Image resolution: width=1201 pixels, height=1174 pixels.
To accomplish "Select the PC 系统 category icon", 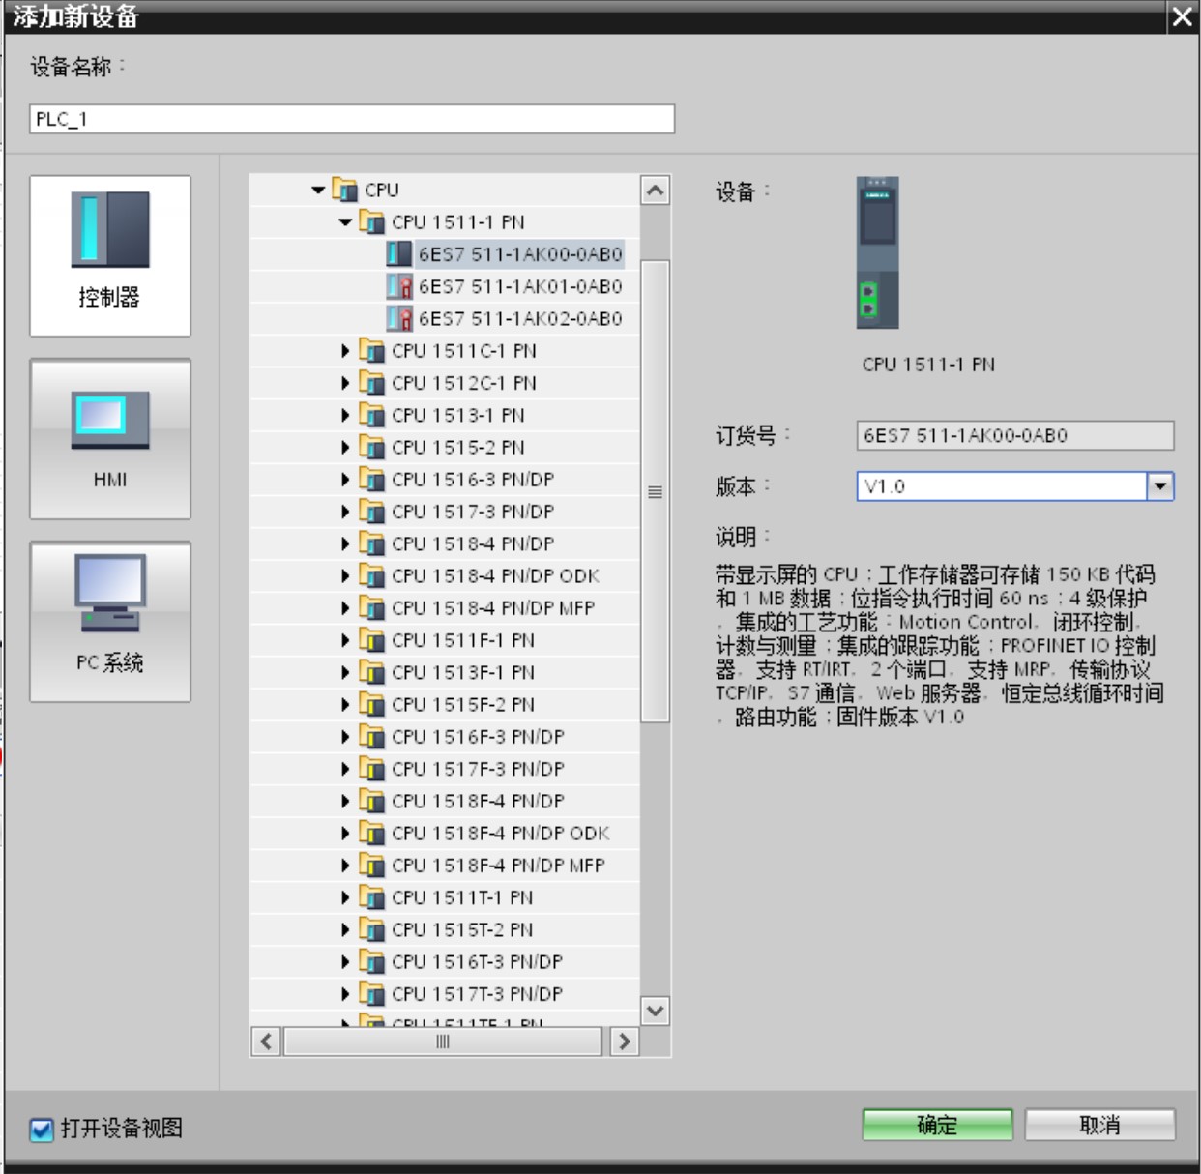I will pos(110,621).
